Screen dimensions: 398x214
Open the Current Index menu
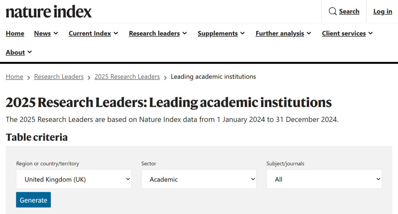93,33
